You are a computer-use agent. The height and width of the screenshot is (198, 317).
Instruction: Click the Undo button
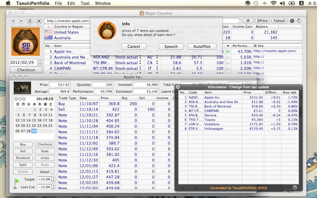(45, 158)
